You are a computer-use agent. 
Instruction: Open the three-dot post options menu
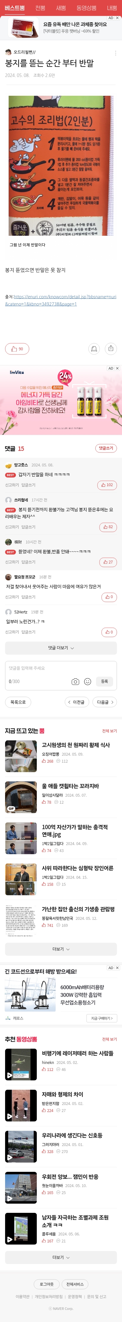(x=115, y=53)
